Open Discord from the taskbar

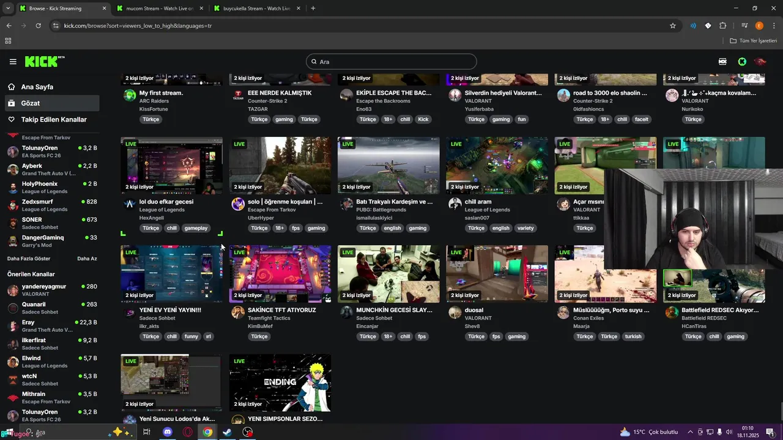coord(168,432)
